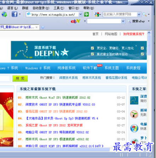156x158 pixels.
Task: Click hot search link 雨林木风系统
Action: pyautogui.click(x=91, y=78)
